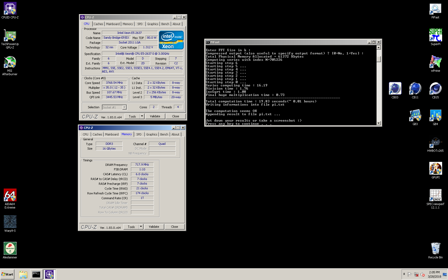Show hidden system tray icons
The width and height of the screenshot is (448, 280).
[404, 274]
